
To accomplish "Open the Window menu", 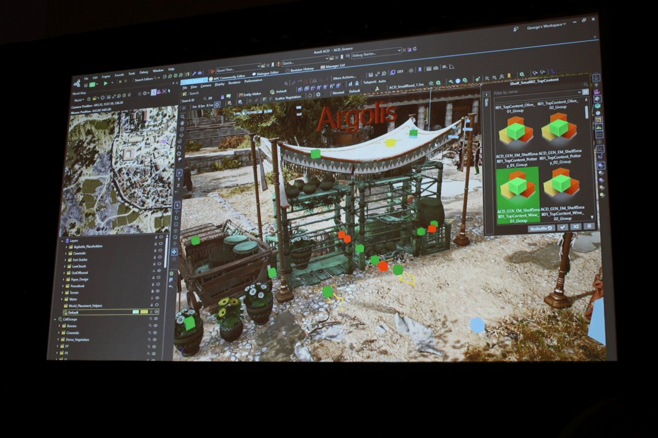I will [x=158, y=70].
